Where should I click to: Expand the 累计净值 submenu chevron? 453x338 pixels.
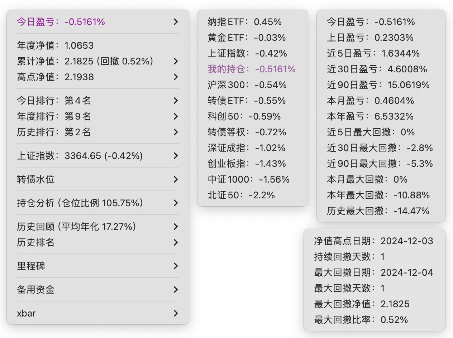coord(176,61)
